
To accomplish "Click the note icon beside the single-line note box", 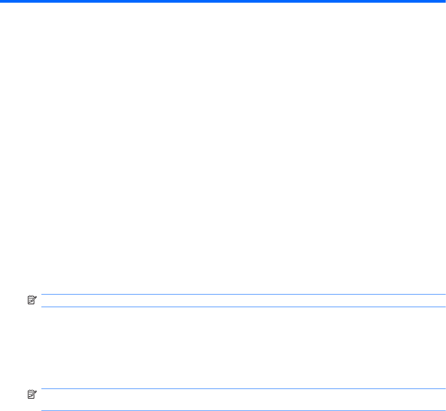I will point(32,300).
